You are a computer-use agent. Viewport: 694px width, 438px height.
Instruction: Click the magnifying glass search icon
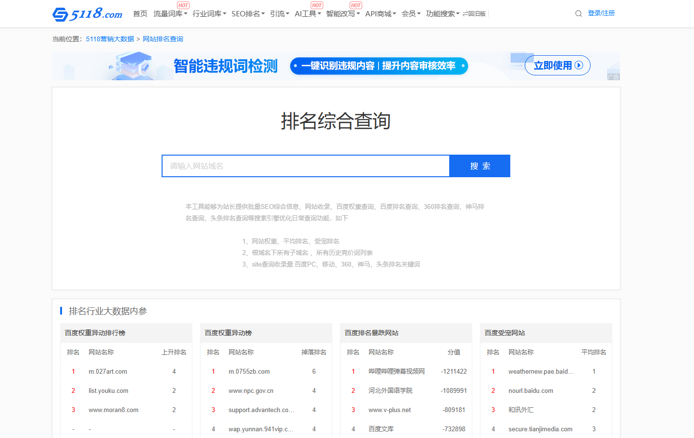coord(578,13)
